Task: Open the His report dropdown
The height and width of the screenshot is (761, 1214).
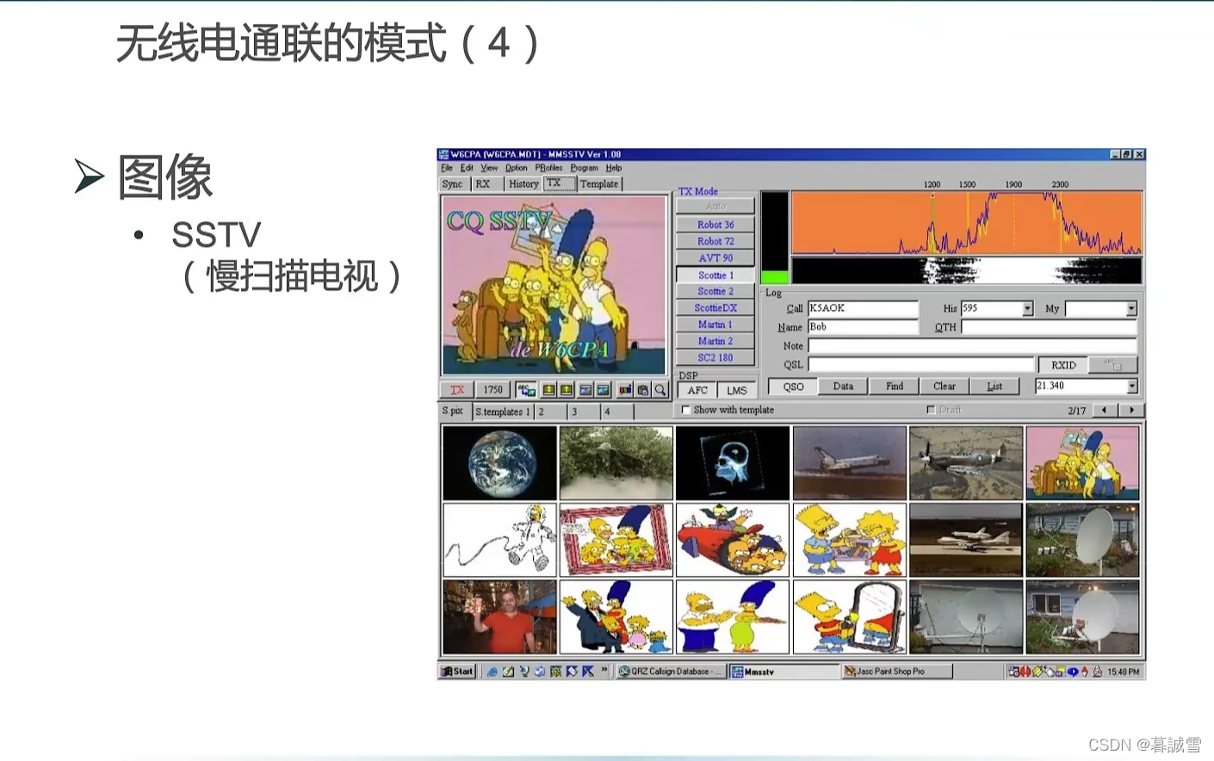Action: tap(1027, 308)
